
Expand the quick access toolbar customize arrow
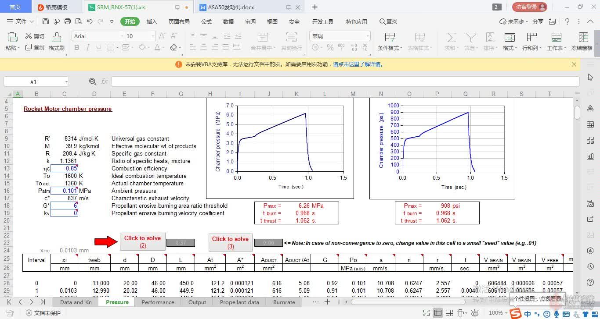click(x=112, y=21)
